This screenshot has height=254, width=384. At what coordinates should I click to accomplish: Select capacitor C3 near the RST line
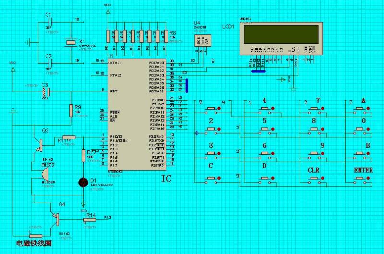(x=46, y=90)
